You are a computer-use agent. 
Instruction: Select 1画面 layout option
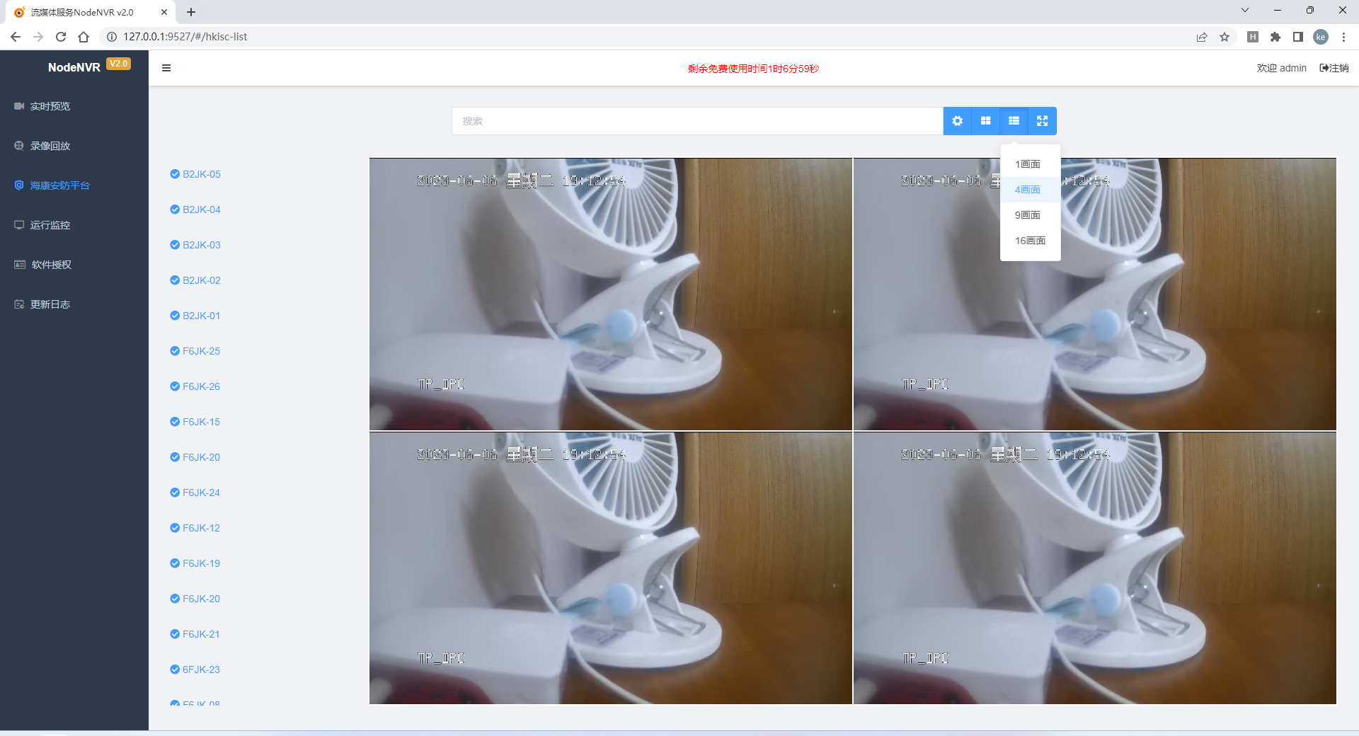(1030, 164)
